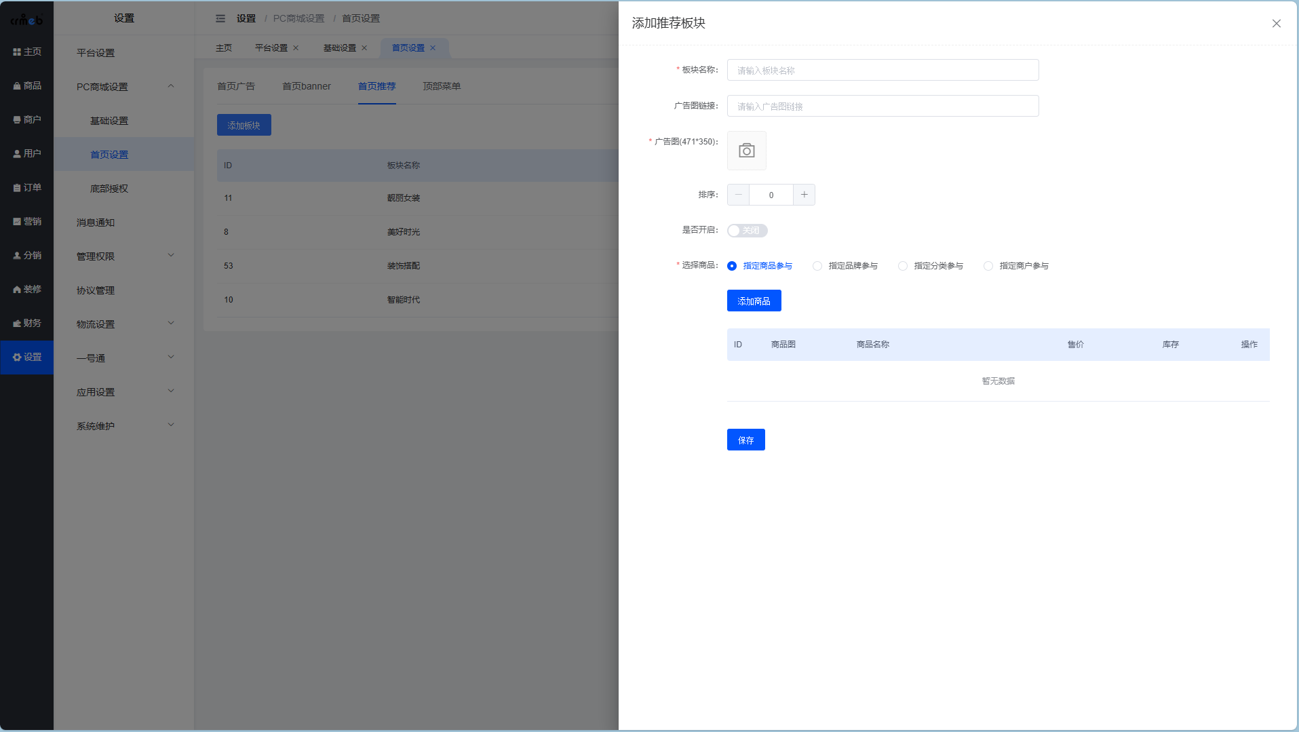Select the 指定品牌参与 radio option
1299x732 pixels.
[x=817, y=266]
